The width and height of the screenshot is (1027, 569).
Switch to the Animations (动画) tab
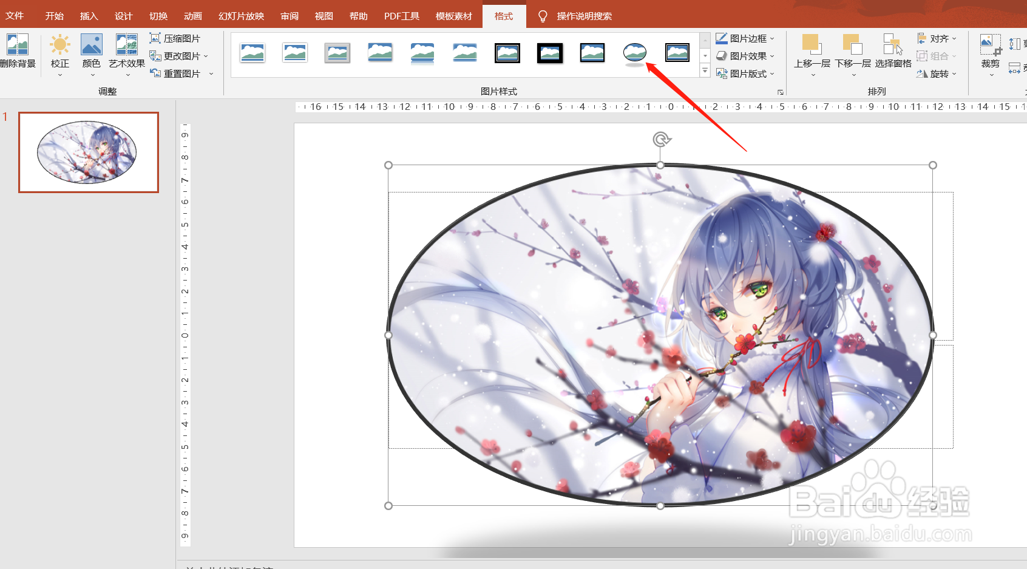pos(193,16)
